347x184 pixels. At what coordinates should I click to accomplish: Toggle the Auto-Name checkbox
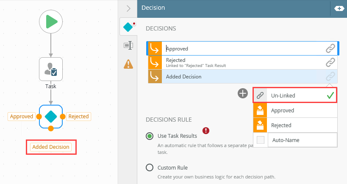(x=261, y=140)
